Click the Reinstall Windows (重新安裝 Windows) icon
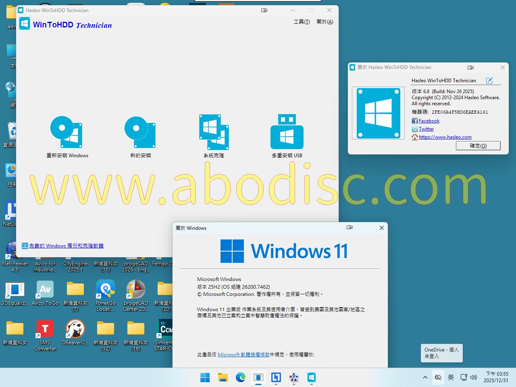 67,132
